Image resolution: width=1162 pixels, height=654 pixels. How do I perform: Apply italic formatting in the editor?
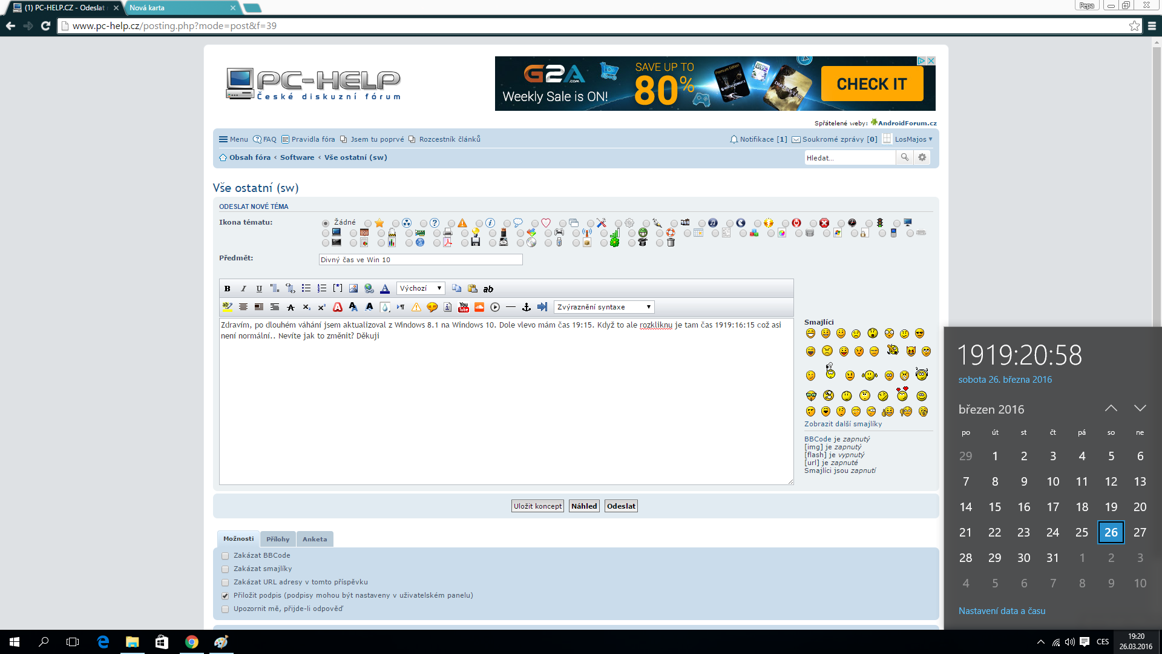[243, 289]
